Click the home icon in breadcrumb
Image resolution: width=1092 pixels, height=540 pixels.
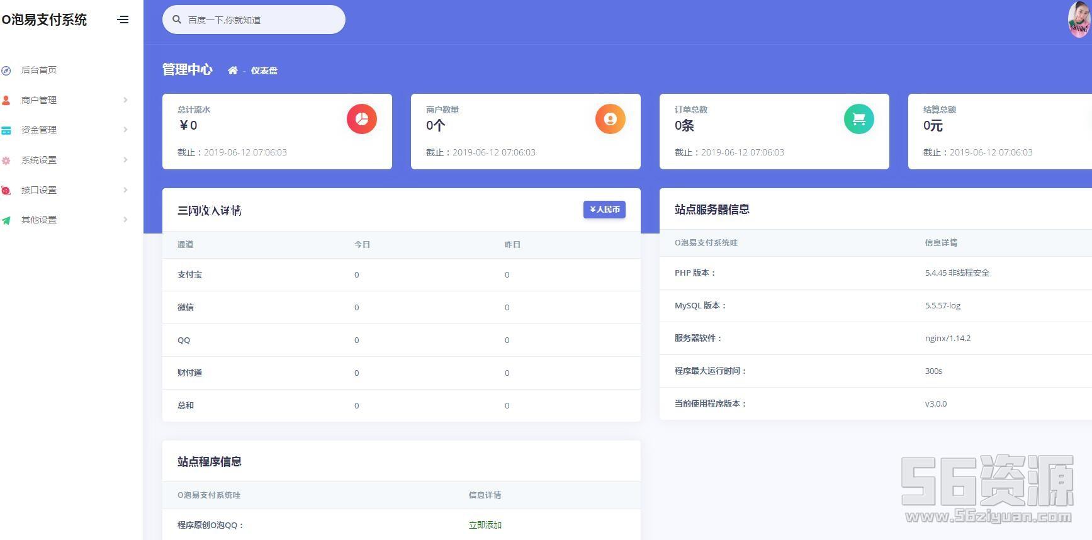pos(233,70)
